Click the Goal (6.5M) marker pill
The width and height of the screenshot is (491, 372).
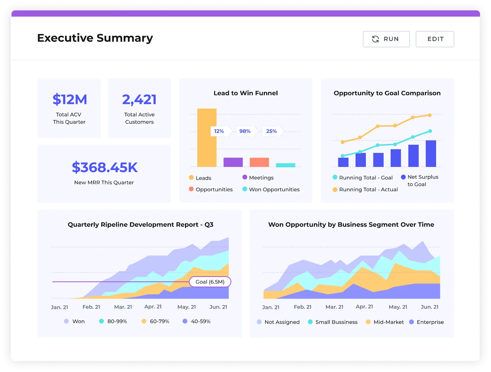click(210, 282)
